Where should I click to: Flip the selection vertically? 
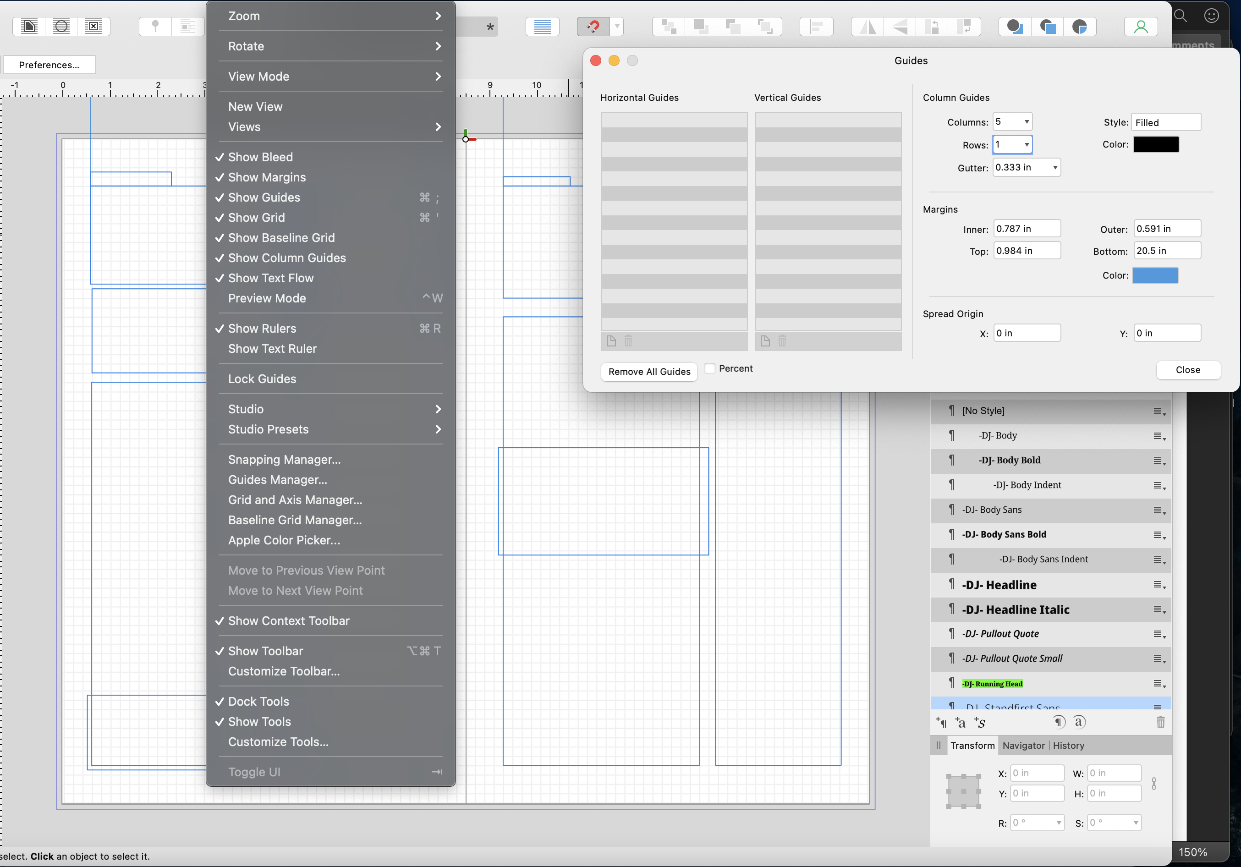[x=900, y=27]
